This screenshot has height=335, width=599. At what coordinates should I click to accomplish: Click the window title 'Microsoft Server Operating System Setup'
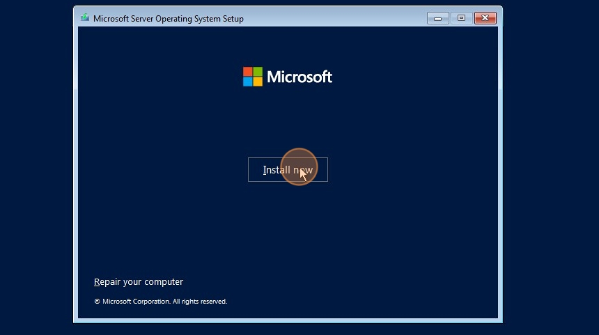coord(169,19)
